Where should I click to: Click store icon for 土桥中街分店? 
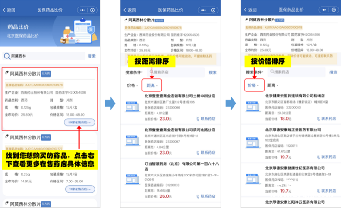pyautogui.click(x=132, y=107)
